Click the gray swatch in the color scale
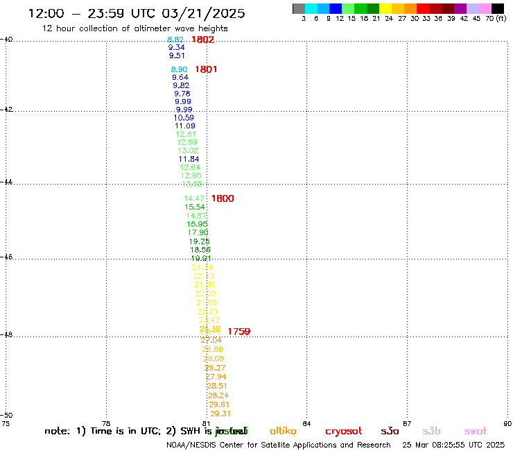This screenshot has width=513, height=451. coord(299,8)
